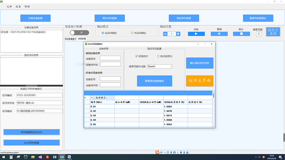
Task: Click the 重复性数据测试 button
Action: point(258,18)
